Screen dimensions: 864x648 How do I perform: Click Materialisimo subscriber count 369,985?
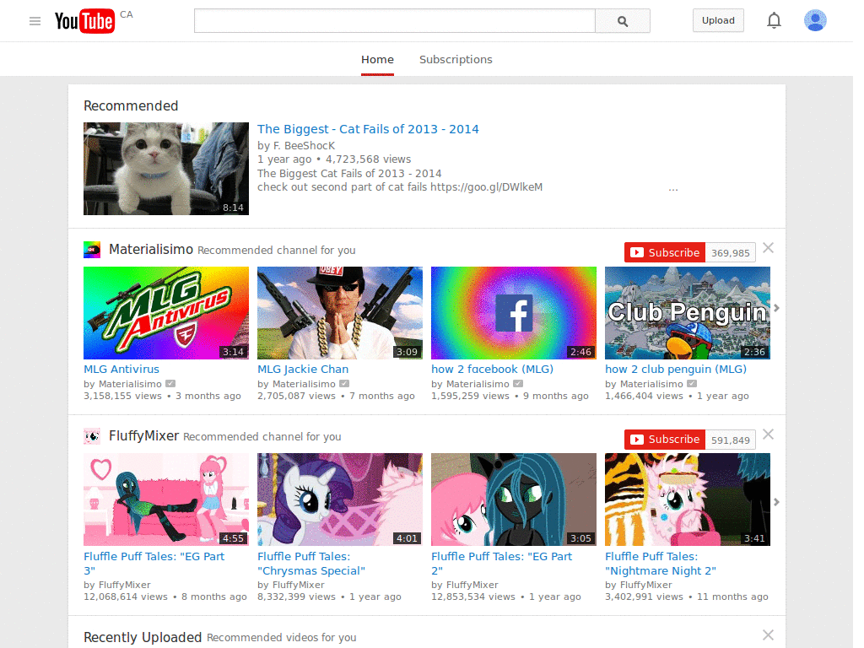point(730,253)
